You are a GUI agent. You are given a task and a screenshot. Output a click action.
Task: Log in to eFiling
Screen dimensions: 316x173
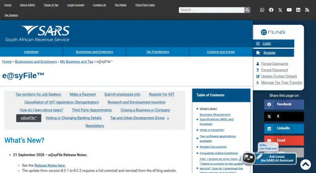click(x=273, y=44)
